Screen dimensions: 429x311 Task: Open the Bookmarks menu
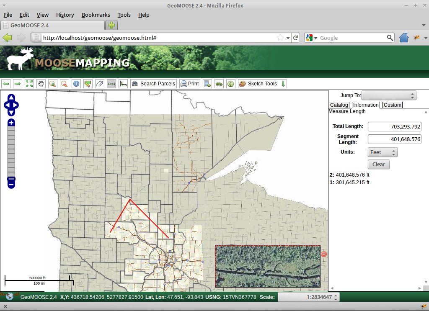(96, 15)
